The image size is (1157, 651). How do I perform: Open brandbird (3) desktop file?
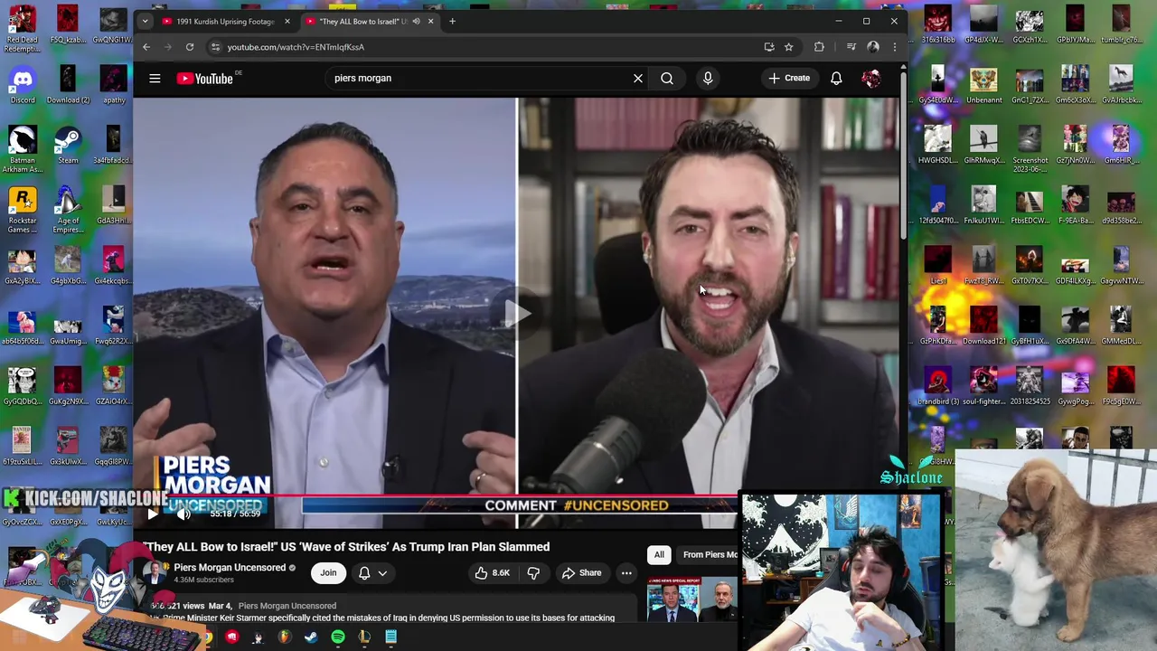[x=938, y=387]
